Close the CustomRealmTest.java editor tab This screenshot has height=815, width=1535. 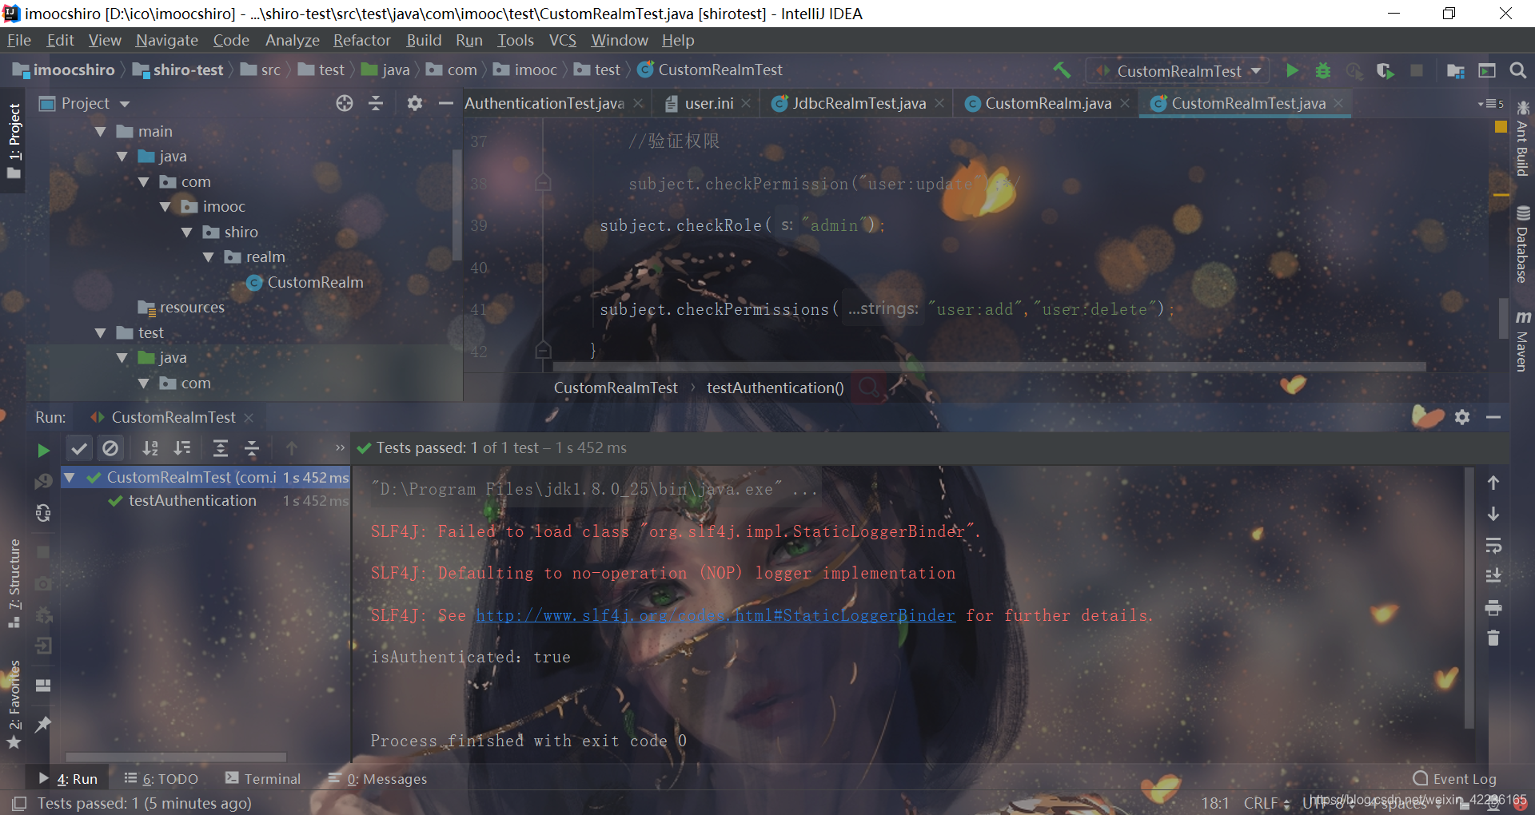(x=1338, y=103)
